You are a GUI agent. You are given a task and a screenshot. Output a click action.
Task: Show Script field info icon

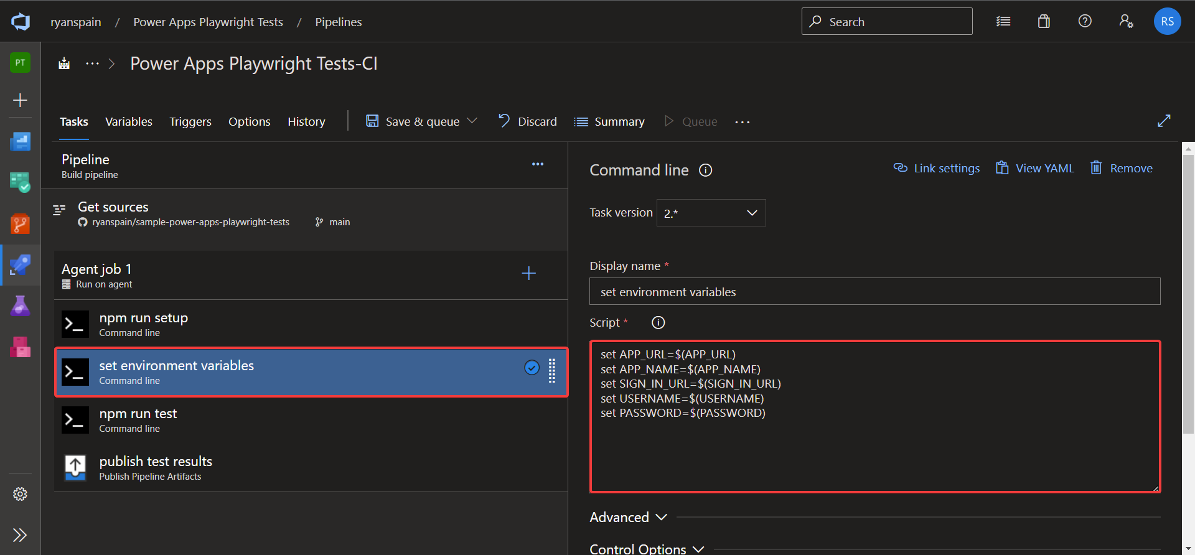(658, 322)
